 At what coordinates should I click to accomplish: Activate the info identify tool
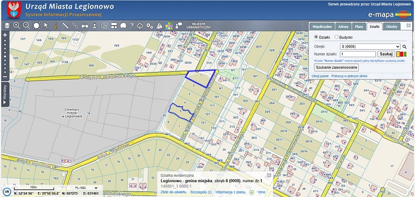(x=56, y=26)
